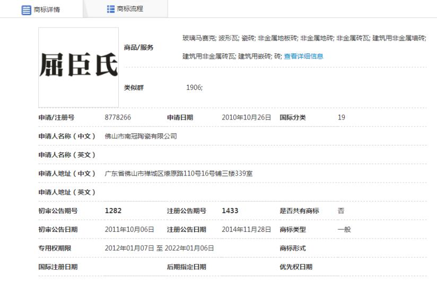Click the goods text 玻璃马赛克; 波形瓦; 瓷砖
This screenshot has width=437, height=282.
coord(219,38)
